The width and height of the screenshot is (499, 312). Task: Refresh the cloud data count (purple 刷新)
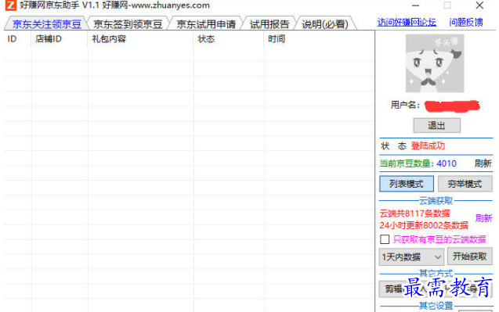[483, 218]
